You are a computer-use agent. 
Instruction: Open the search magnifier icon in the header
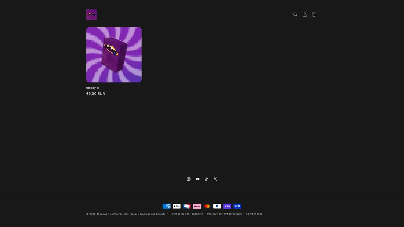295,15
